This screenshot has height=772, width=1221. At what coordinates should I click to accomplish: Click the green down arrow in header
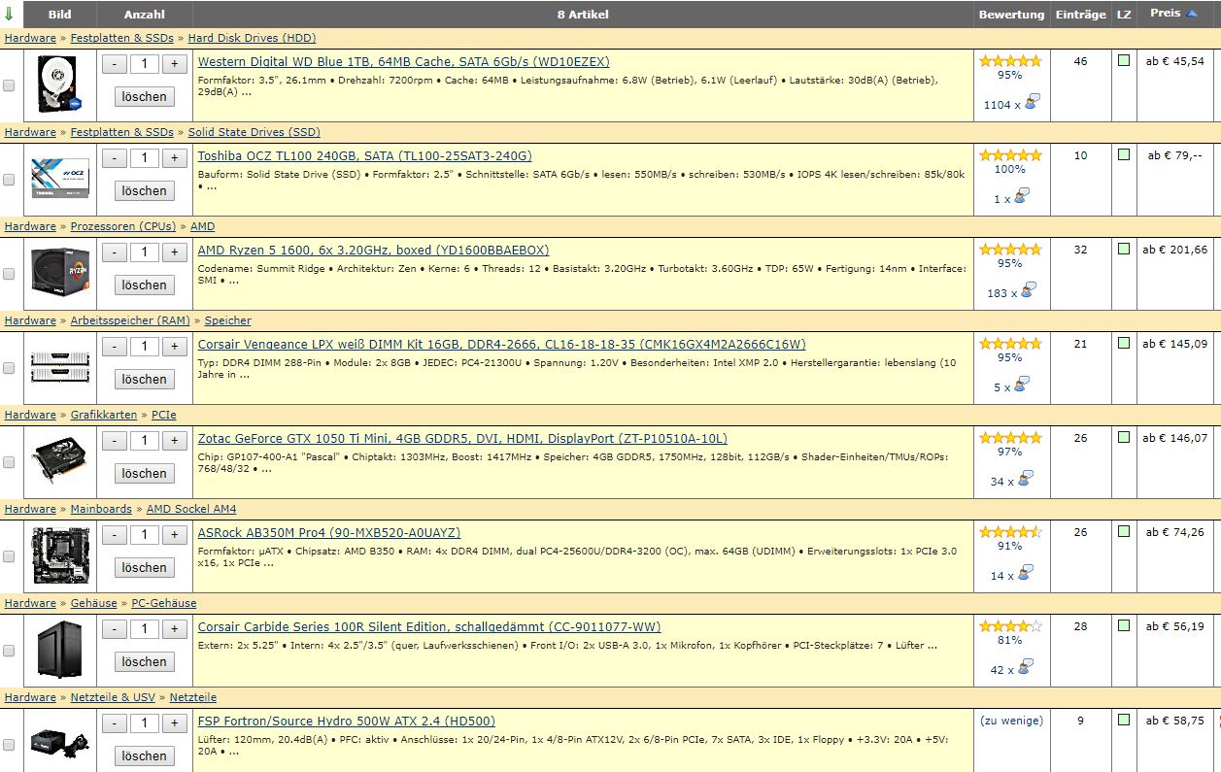pyautogui.click(x=9, y=15)
